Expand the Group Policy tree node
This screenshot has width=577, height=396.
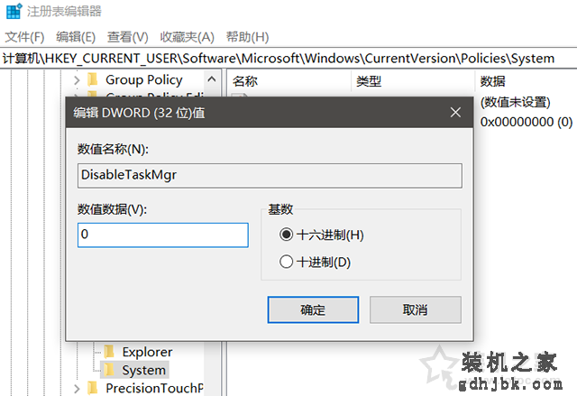click(x=77, y=80)
